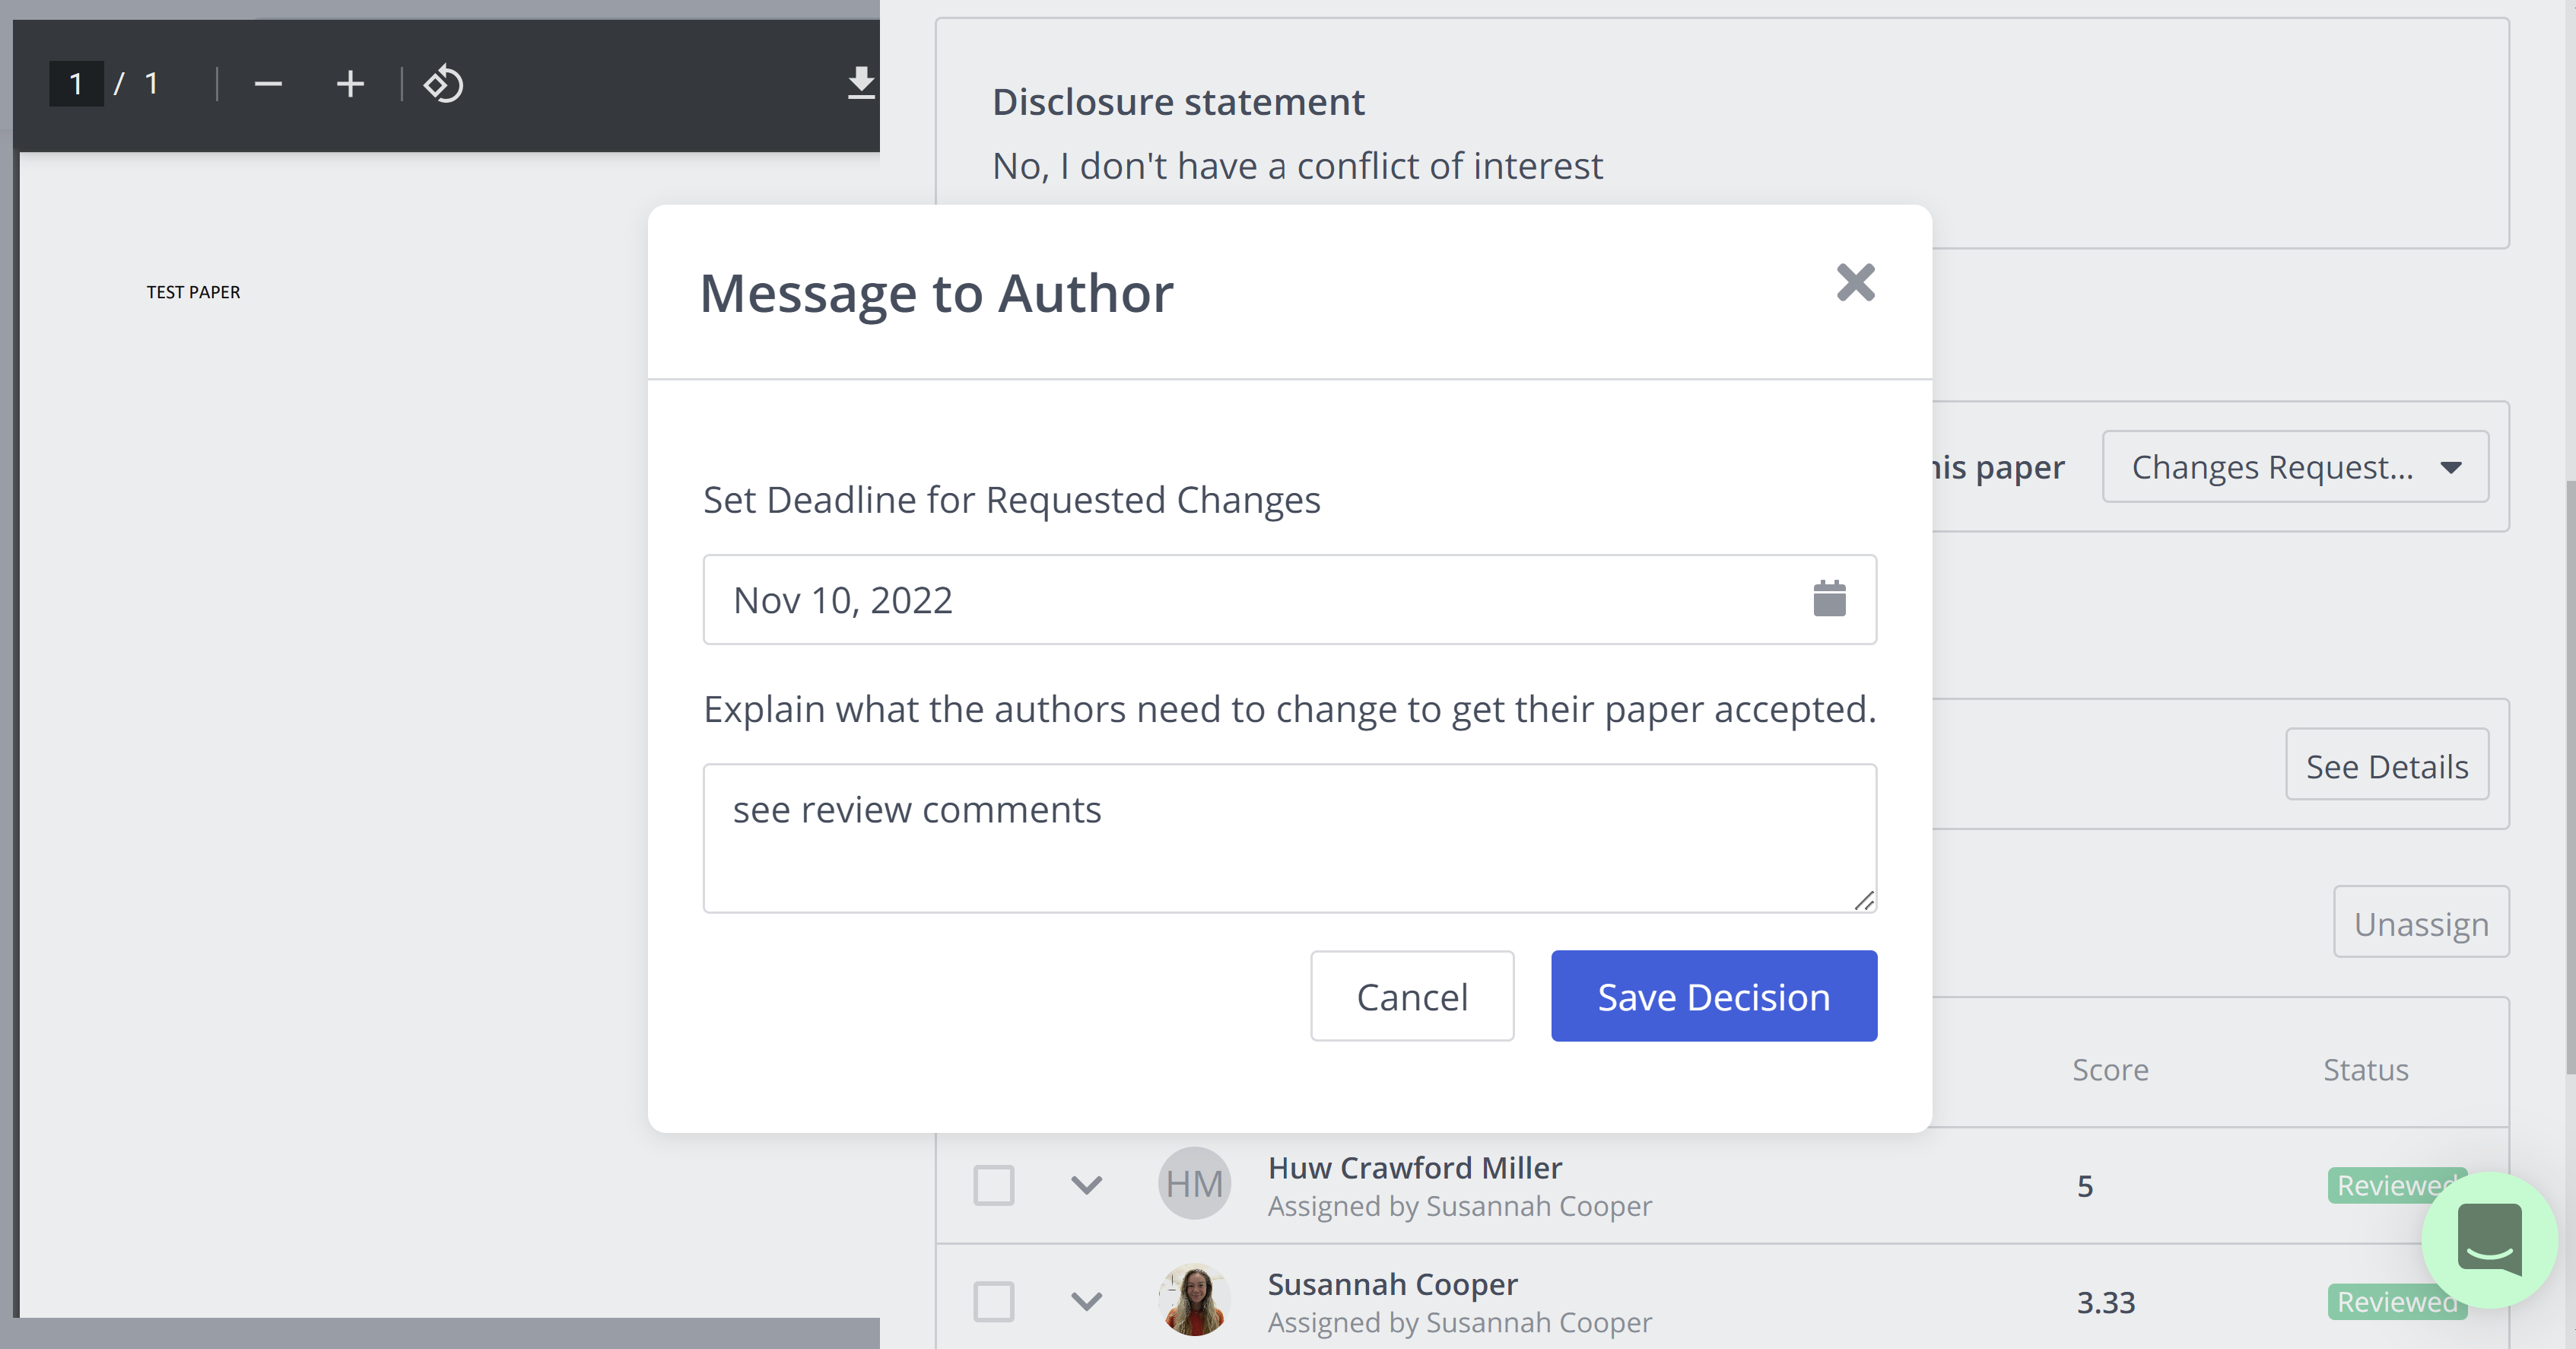Edit the deadline date field
The height and width of the screenshot is (1349, 2576).
[1289, 600]
